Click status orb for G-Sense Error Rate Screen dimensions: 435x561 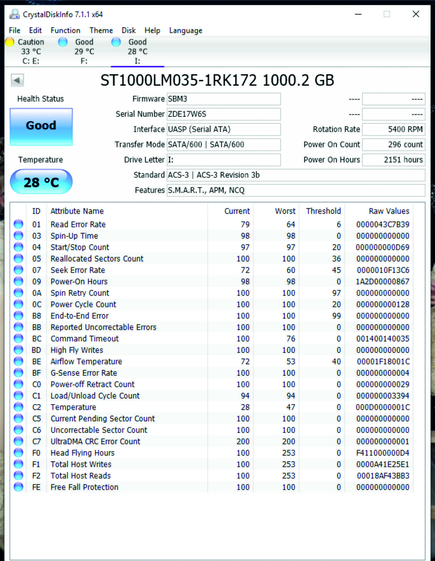pyautogui.click(x=19, y=372)
